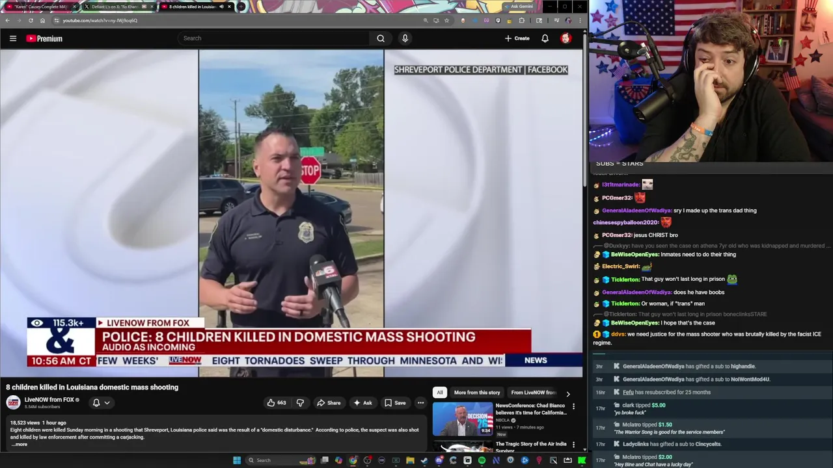833x468 pixels.
Task: Open LiveNOW from FOX channel name link
Action: 49,400
